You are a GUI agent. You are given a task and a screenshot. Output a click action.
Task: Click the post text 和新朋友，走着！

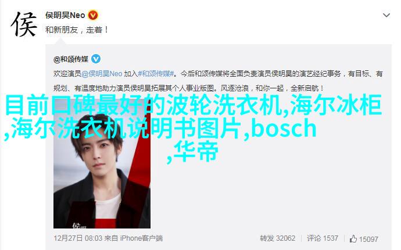(x=77, y=30)
